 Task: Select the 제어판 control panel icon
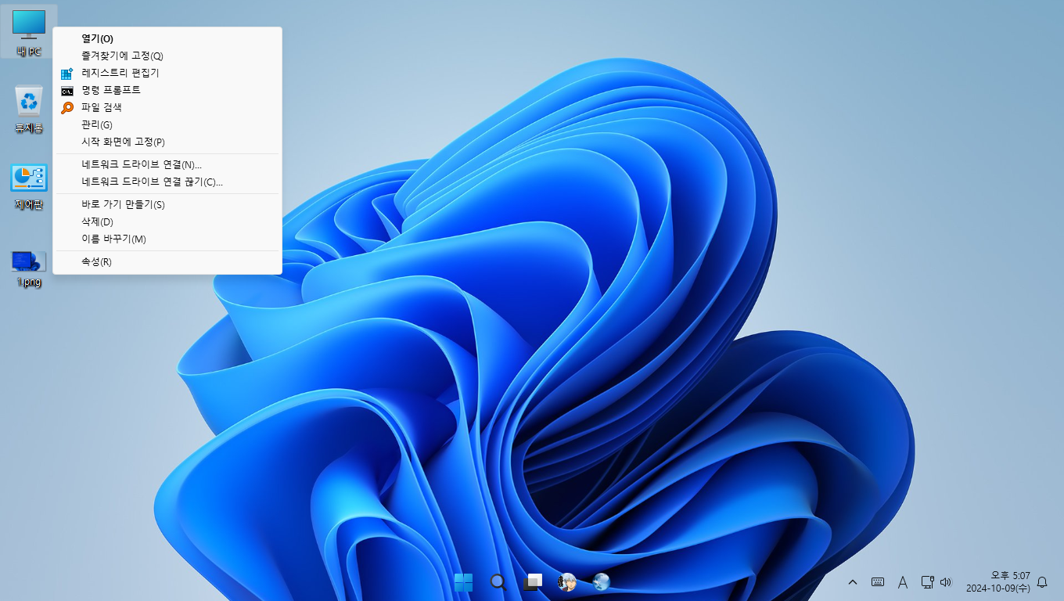tap(29, 187)
